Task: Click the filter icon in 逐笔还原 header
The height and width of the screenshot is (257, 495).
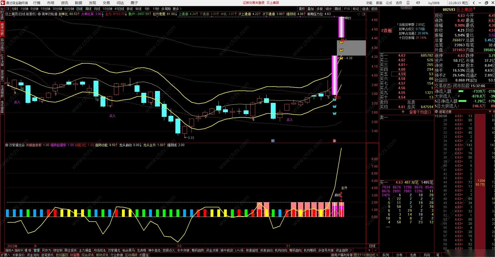Action: point(490,112)
